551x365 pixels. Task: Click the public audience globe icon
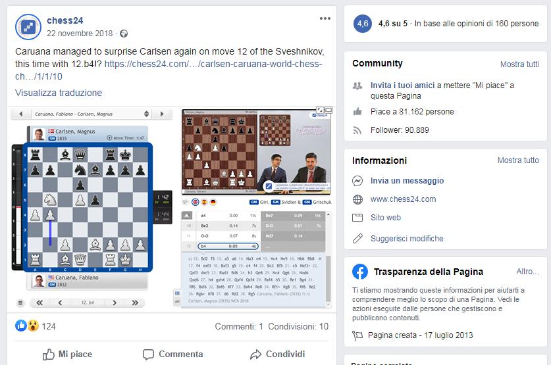pos(124,34)
